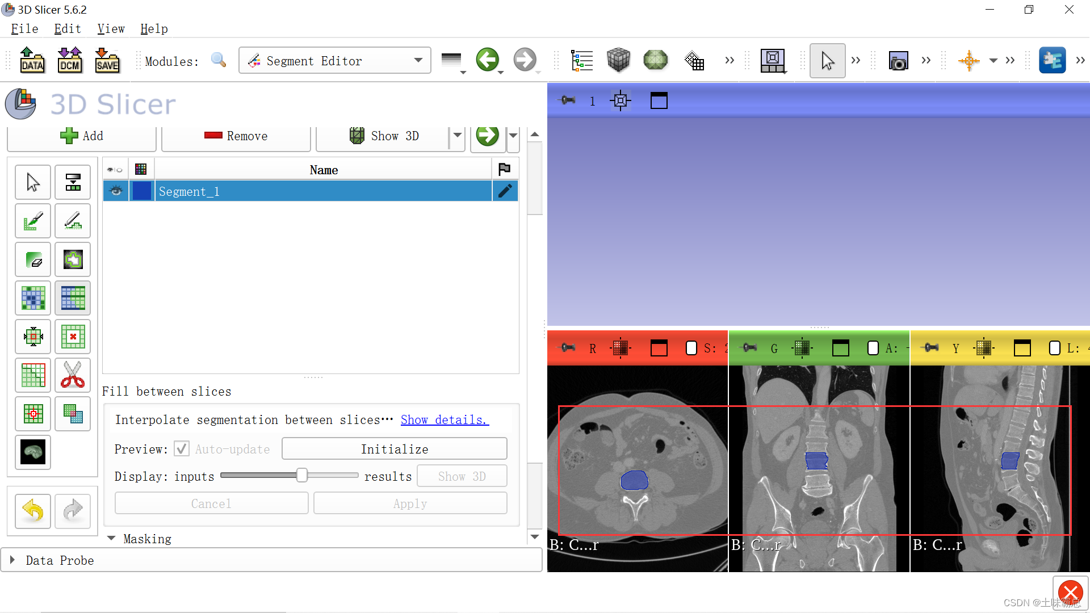Open the File menu
This screenshot has height=613, width=1090.
(x=24, y=28)
